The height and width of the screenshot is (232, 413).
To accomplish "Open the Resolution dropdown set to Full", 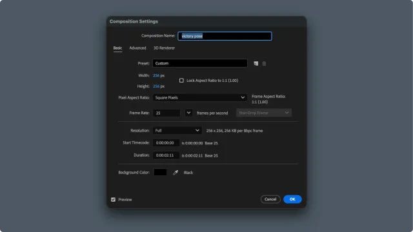I will click(177, 130).
